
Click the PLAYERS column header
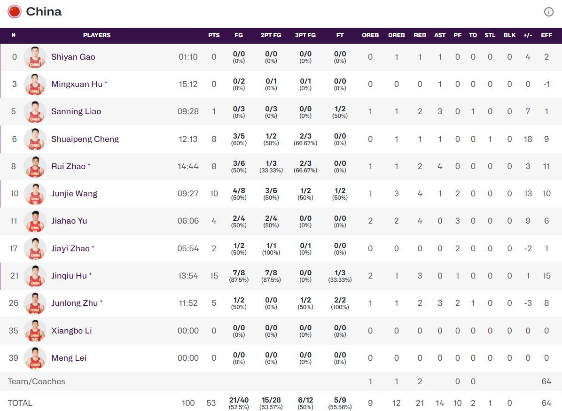pyautogui.click(x=97, y=35)
